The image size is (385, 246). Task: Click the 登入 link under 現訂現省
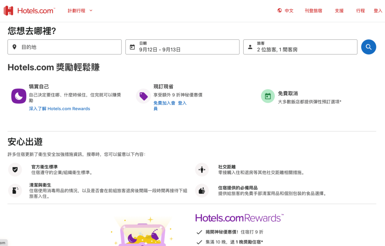coord(182,103)
